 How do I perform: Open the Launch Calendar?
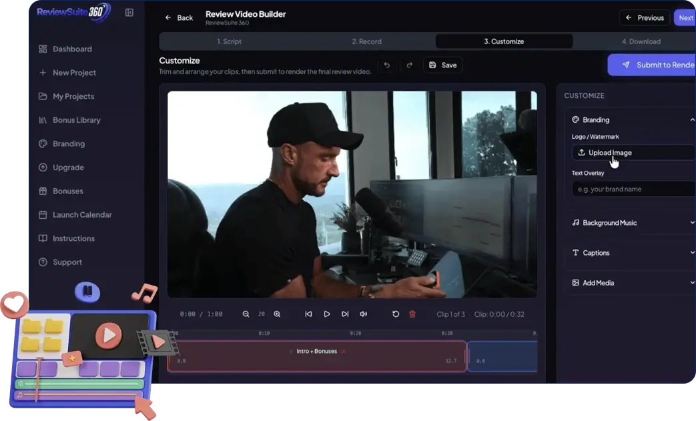pos(75,215)
